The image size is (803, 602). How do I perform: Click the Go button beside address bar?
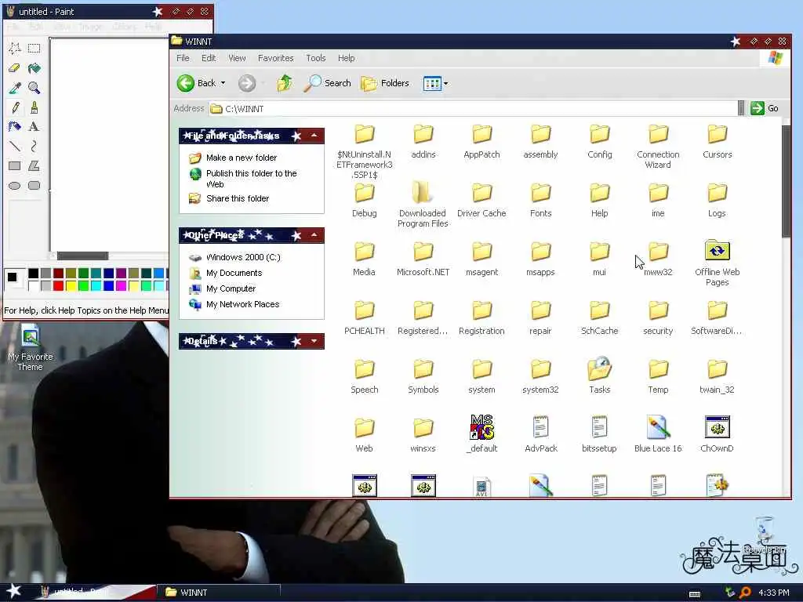click(765, 108)
